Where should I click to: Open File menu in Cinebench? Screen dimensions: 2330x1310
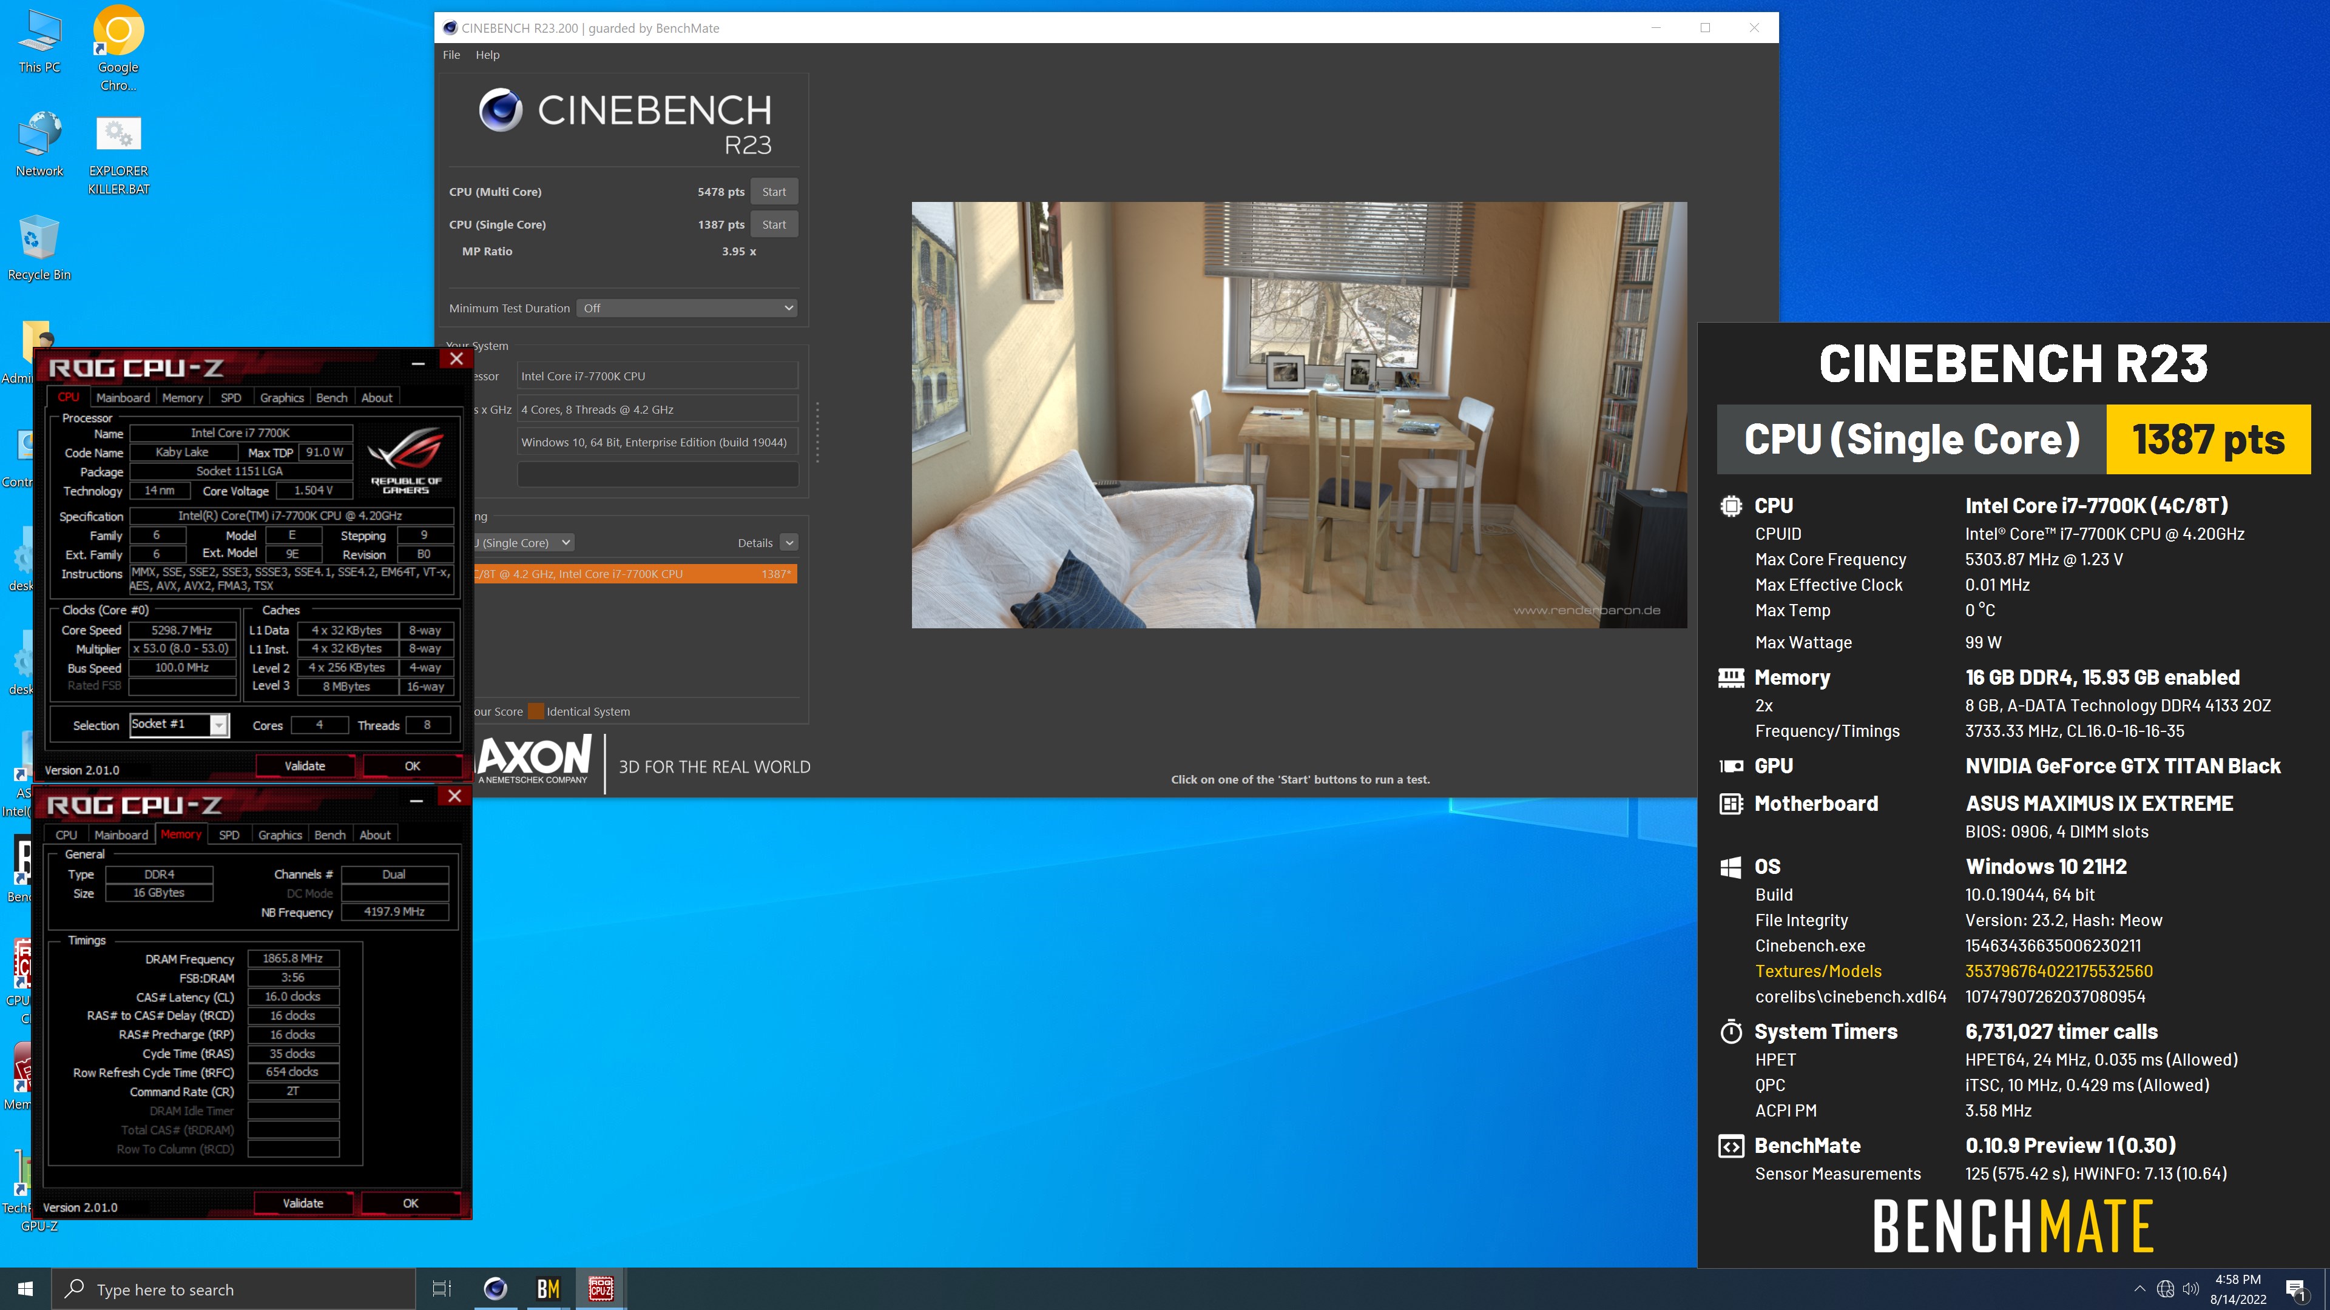coord(451,54)
